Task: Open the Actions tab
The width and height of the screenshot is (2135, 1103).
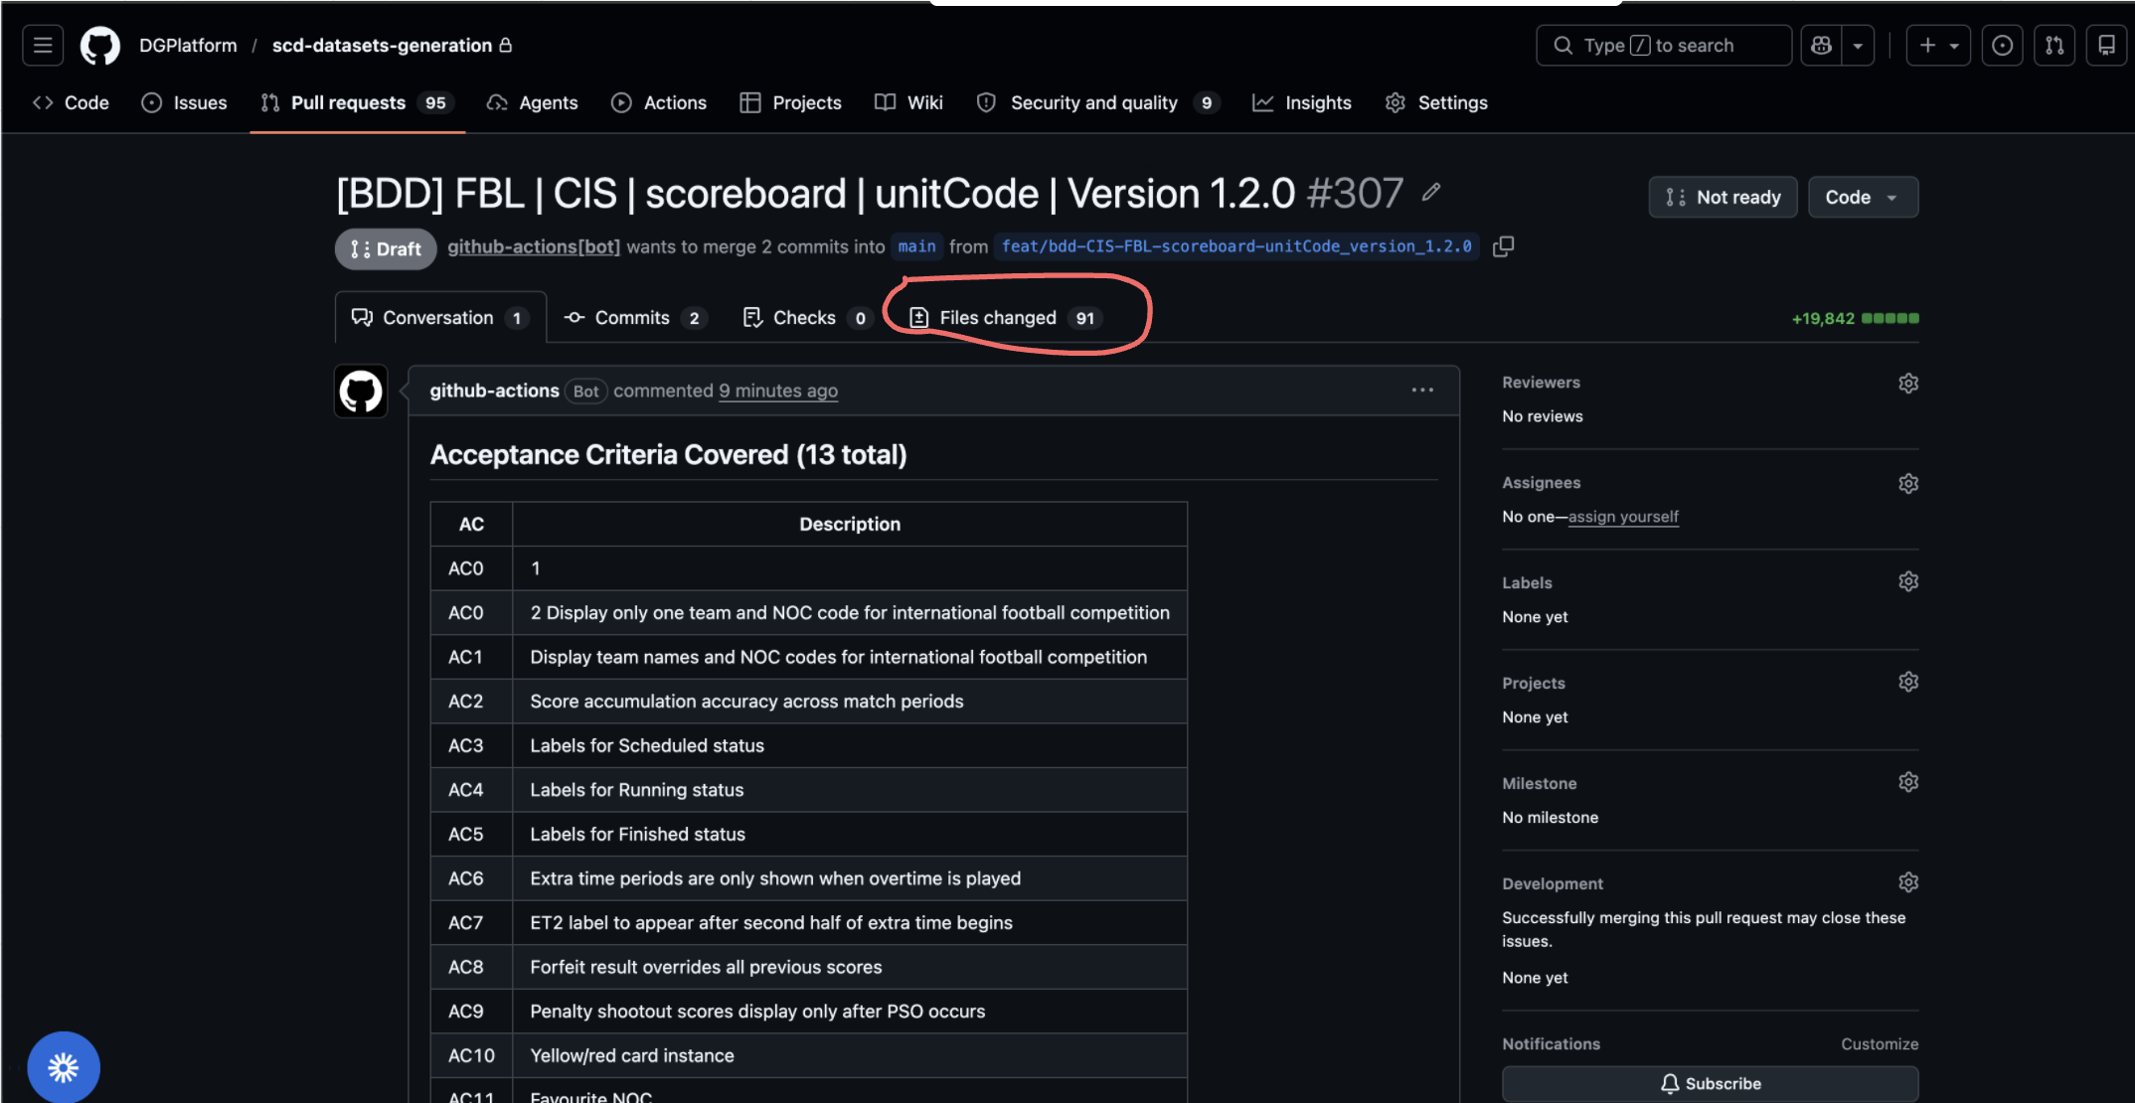Action: point(659,102)
